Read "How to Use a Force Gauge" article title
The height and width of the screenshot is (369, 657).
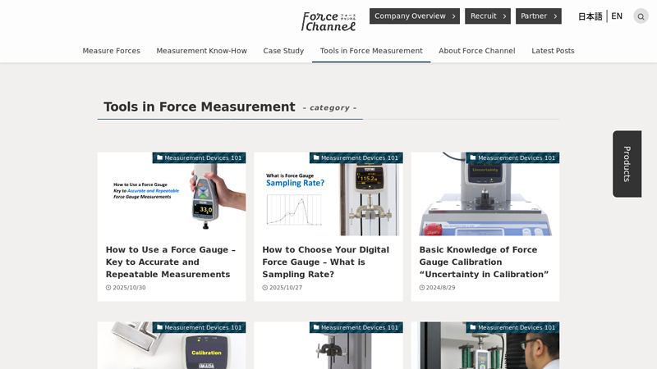click(x=171, y=262)
